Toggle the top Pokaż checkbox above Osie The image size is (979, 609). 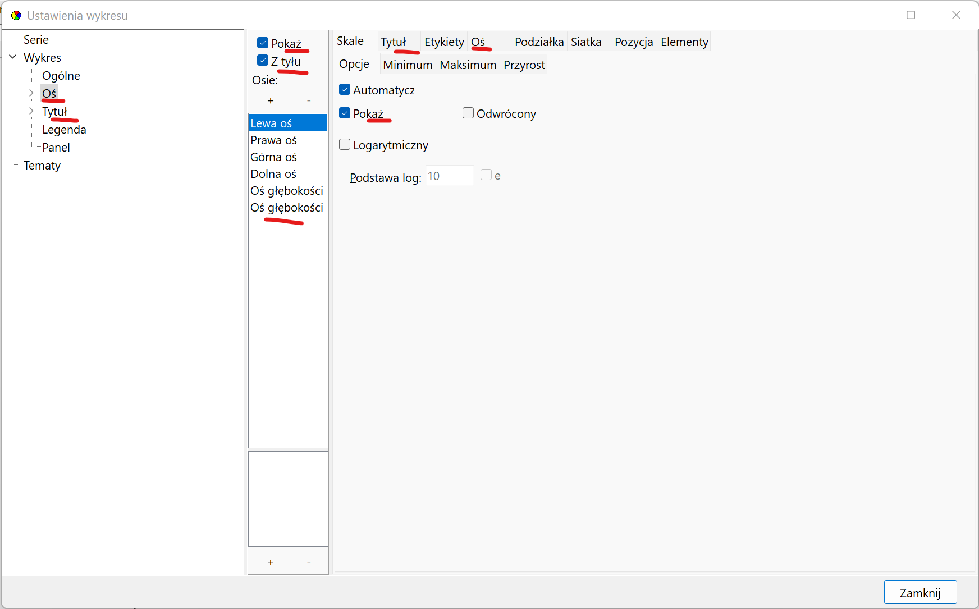click(x=263, y=43)
